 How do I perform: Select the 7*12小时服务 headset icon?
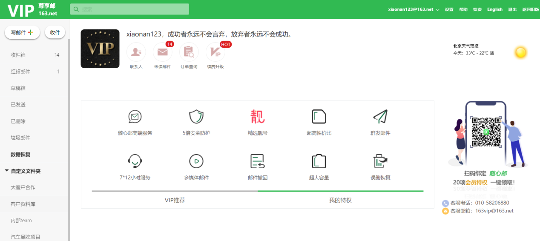pyautogui.click(x=135, y=161)
